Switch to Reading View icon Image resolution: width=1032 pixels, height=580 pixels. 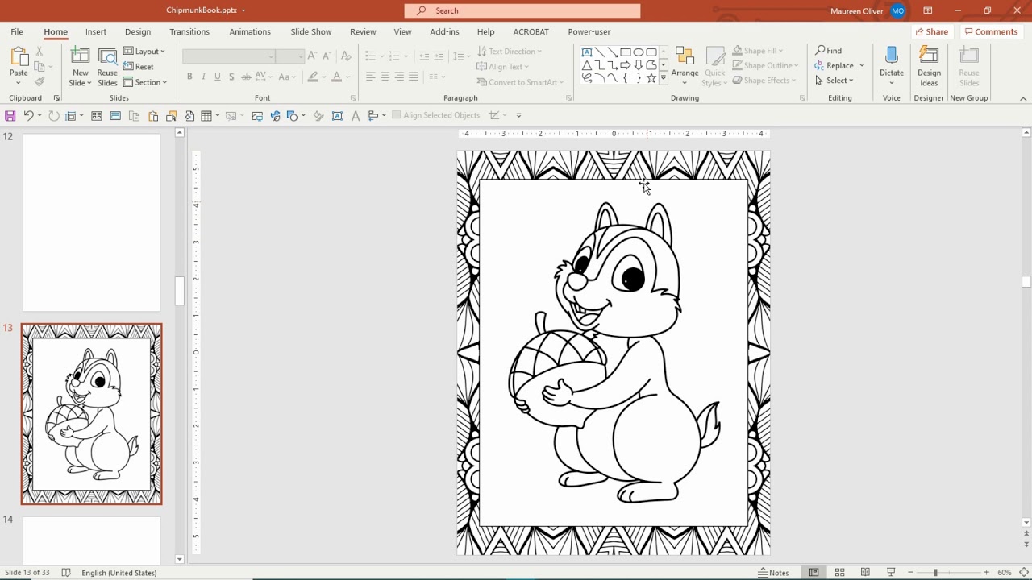click(865, 573)
